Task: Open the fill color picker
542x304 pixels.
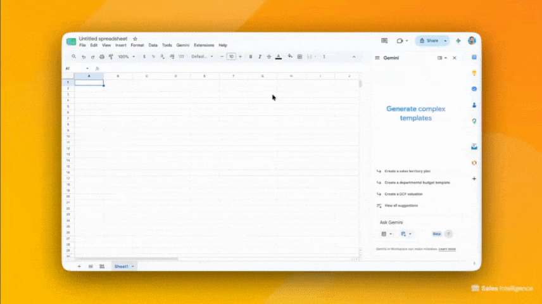Action: (290, 56)
